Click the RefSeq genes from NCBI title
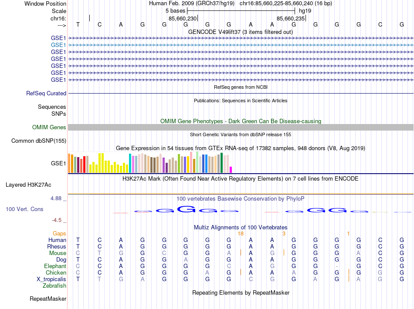This screenshot has height=309, width=414. (x=241, y=87)
